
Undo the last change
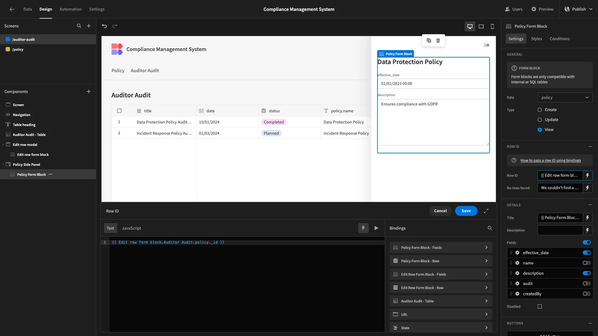104,26
